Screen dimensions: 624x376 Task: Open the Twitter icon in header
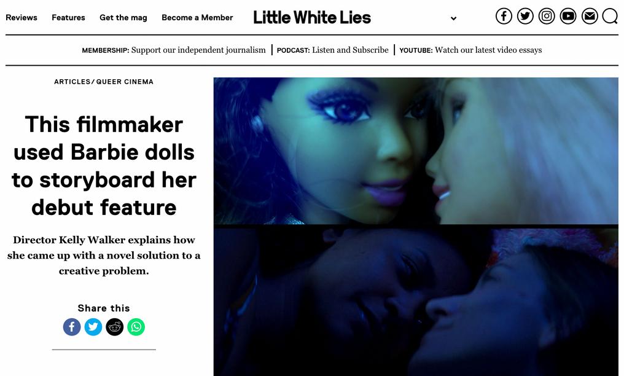[x=525, y=17]
